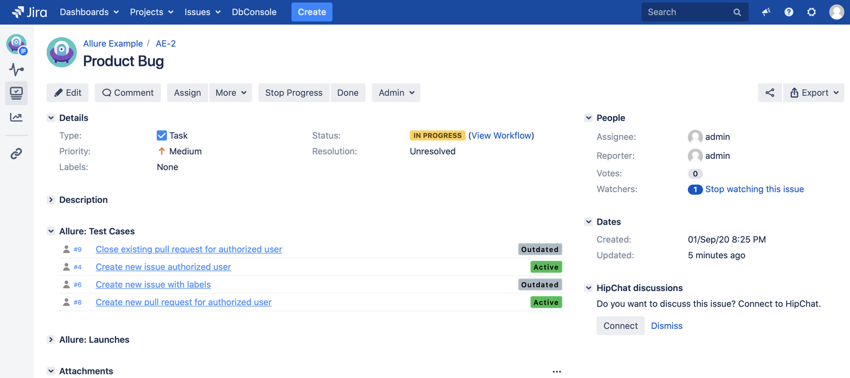
Task: Expand the Allure: Launches section
Action: (x=51, y=340)
